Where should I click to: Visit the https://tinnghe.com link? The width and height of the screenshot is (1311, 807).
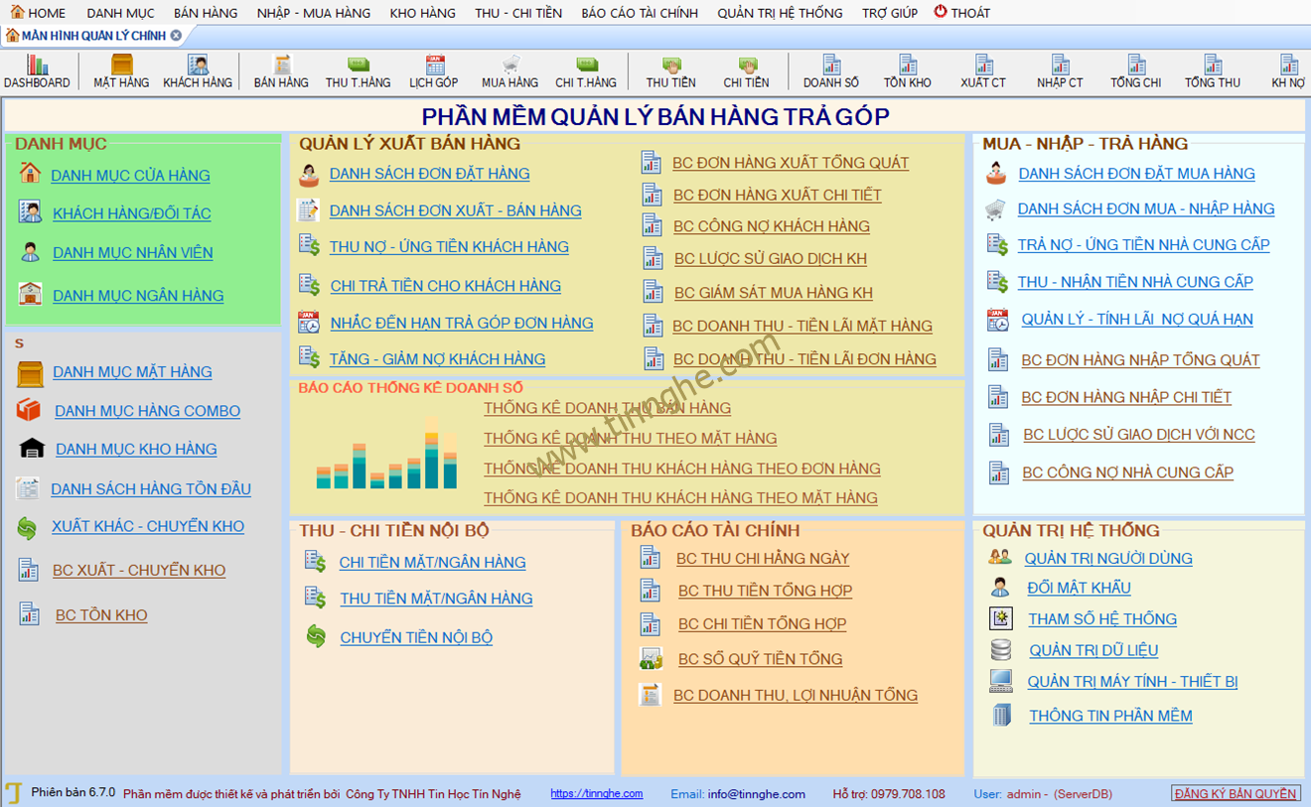(597, 793)
